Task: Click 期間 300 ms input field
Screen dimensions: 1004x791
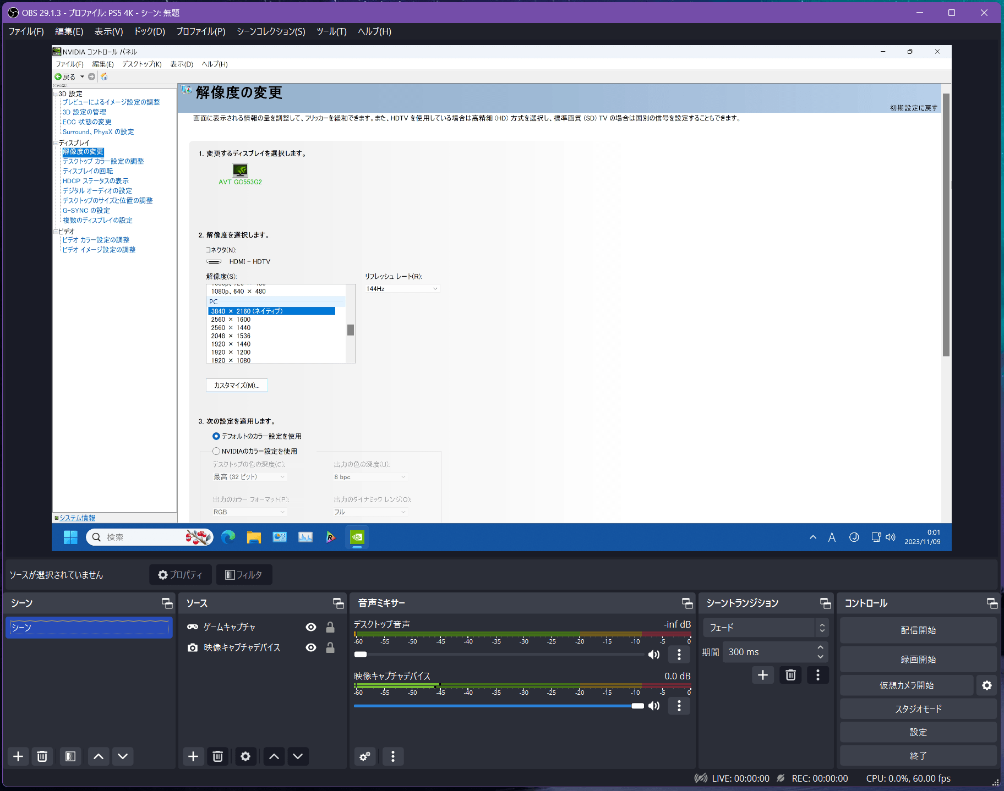Action: click(x=775, y=652)
